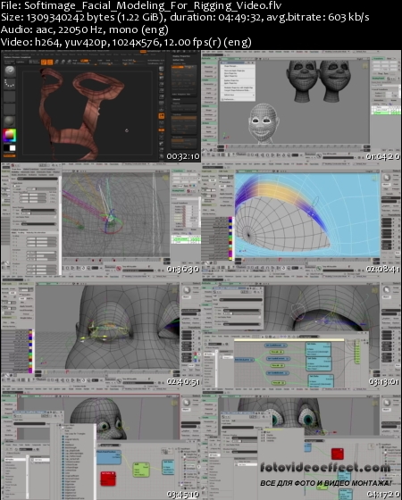Click the white main color swatch
402x500 pixels.
tap(13, 148)
